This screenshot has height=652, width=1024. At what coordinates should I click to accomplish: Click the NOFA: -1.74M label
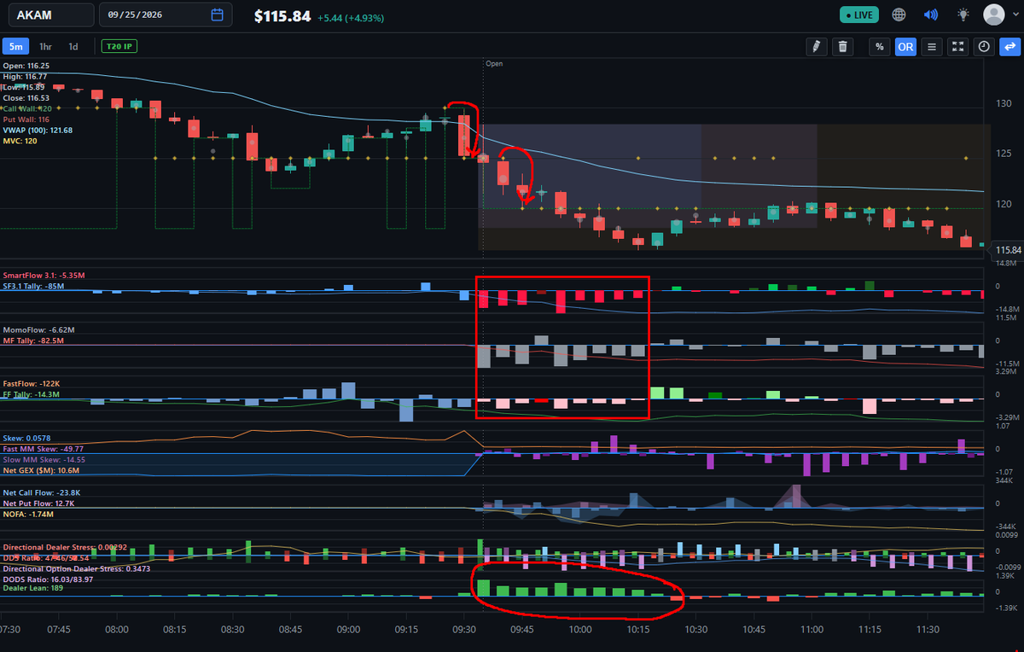point(28,515)
